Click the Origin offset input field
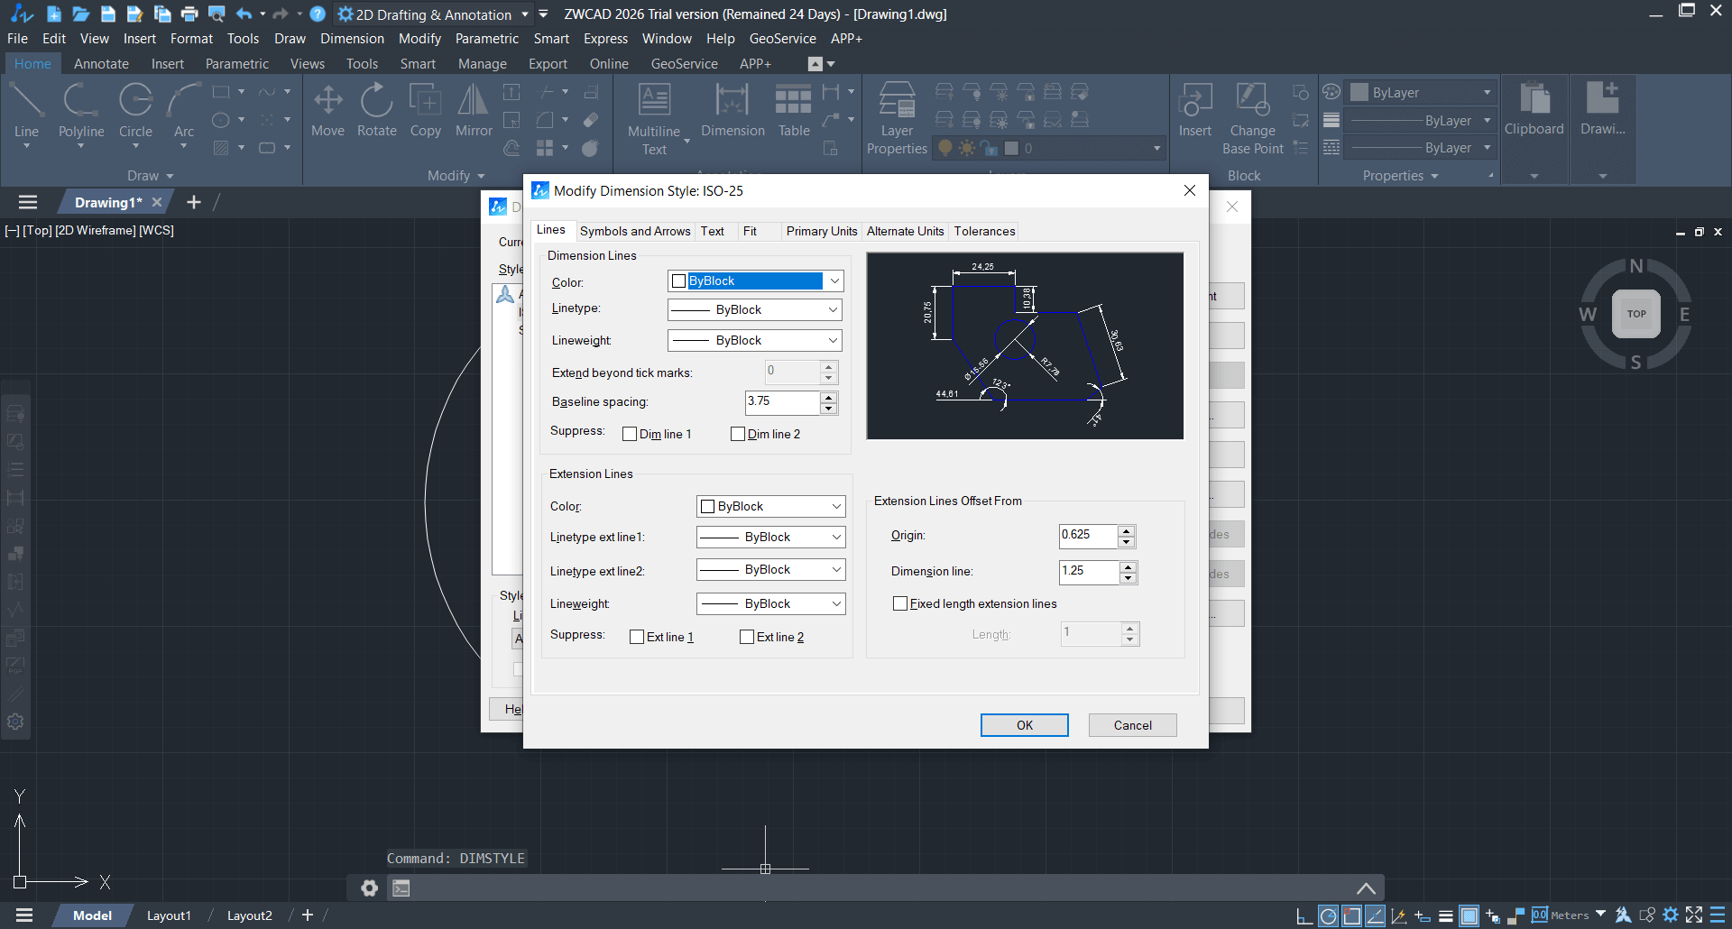The image size is (1732, 929). coord(1088,536)
